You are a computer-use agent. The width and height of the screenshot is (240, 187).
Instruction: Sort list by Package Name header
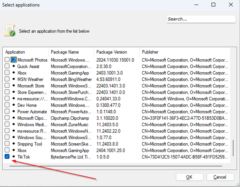pos(71,52)
